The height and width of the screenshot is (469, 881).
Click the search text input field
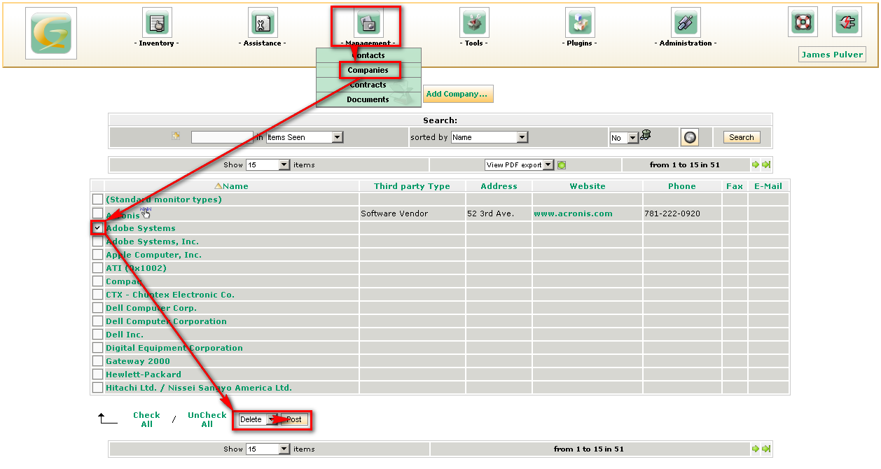coord(222,137)
